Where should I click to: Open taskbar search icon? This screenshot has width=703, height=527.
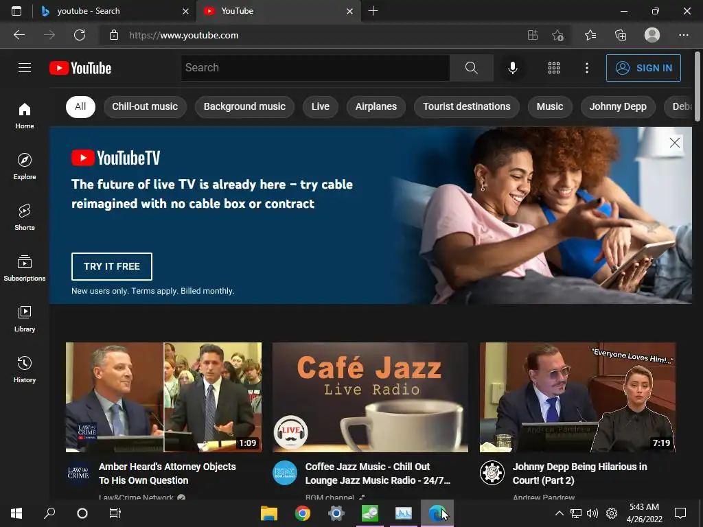coord(49,513)
